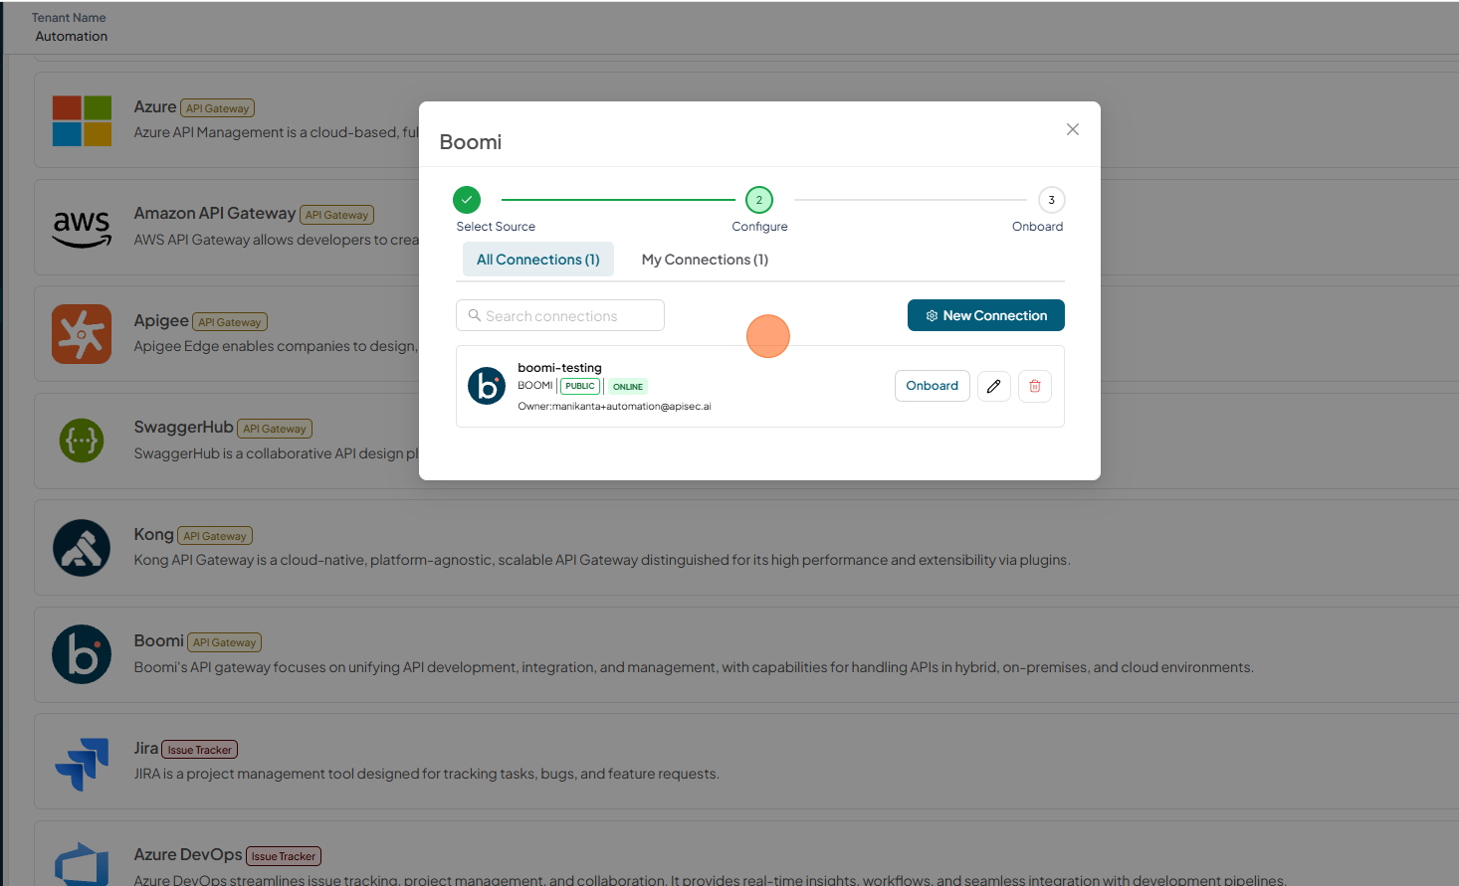Click the gear icon in New Connection
This screenshot has height=886, width=1459.
coord(933,316)
